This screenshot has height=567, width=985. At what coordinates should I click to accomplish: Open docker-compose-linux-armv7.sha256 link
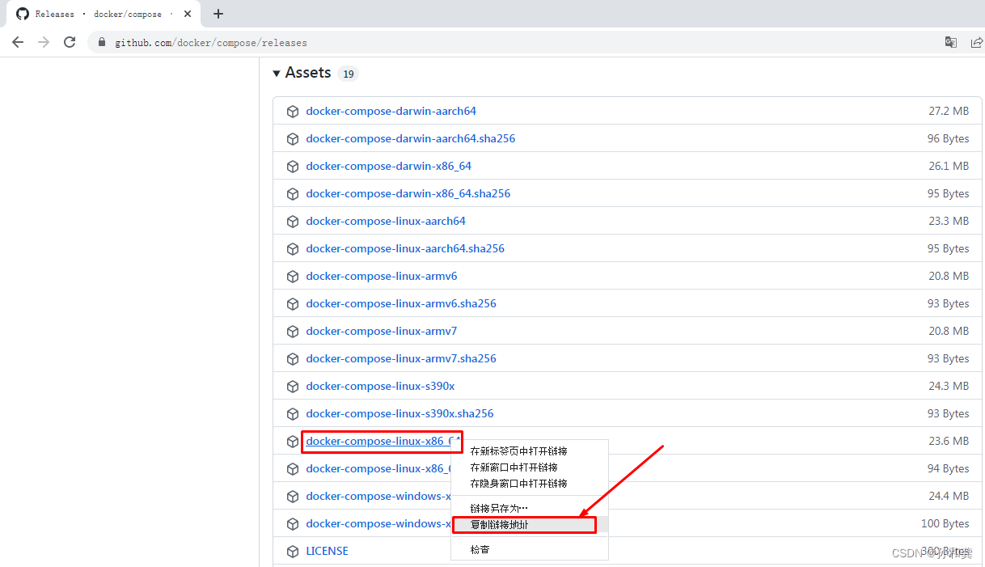(x=401, y=358)
